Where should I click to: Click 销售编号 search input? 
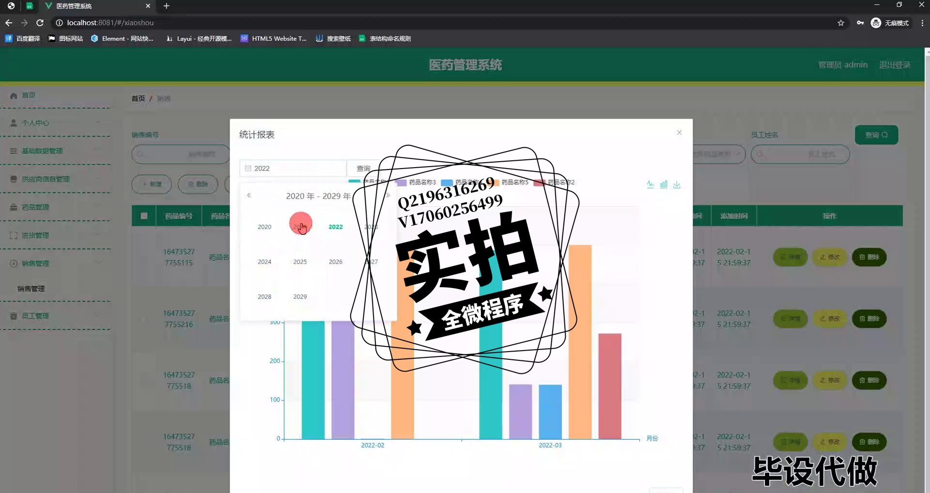pyautogui.click(x=180, y=154)
